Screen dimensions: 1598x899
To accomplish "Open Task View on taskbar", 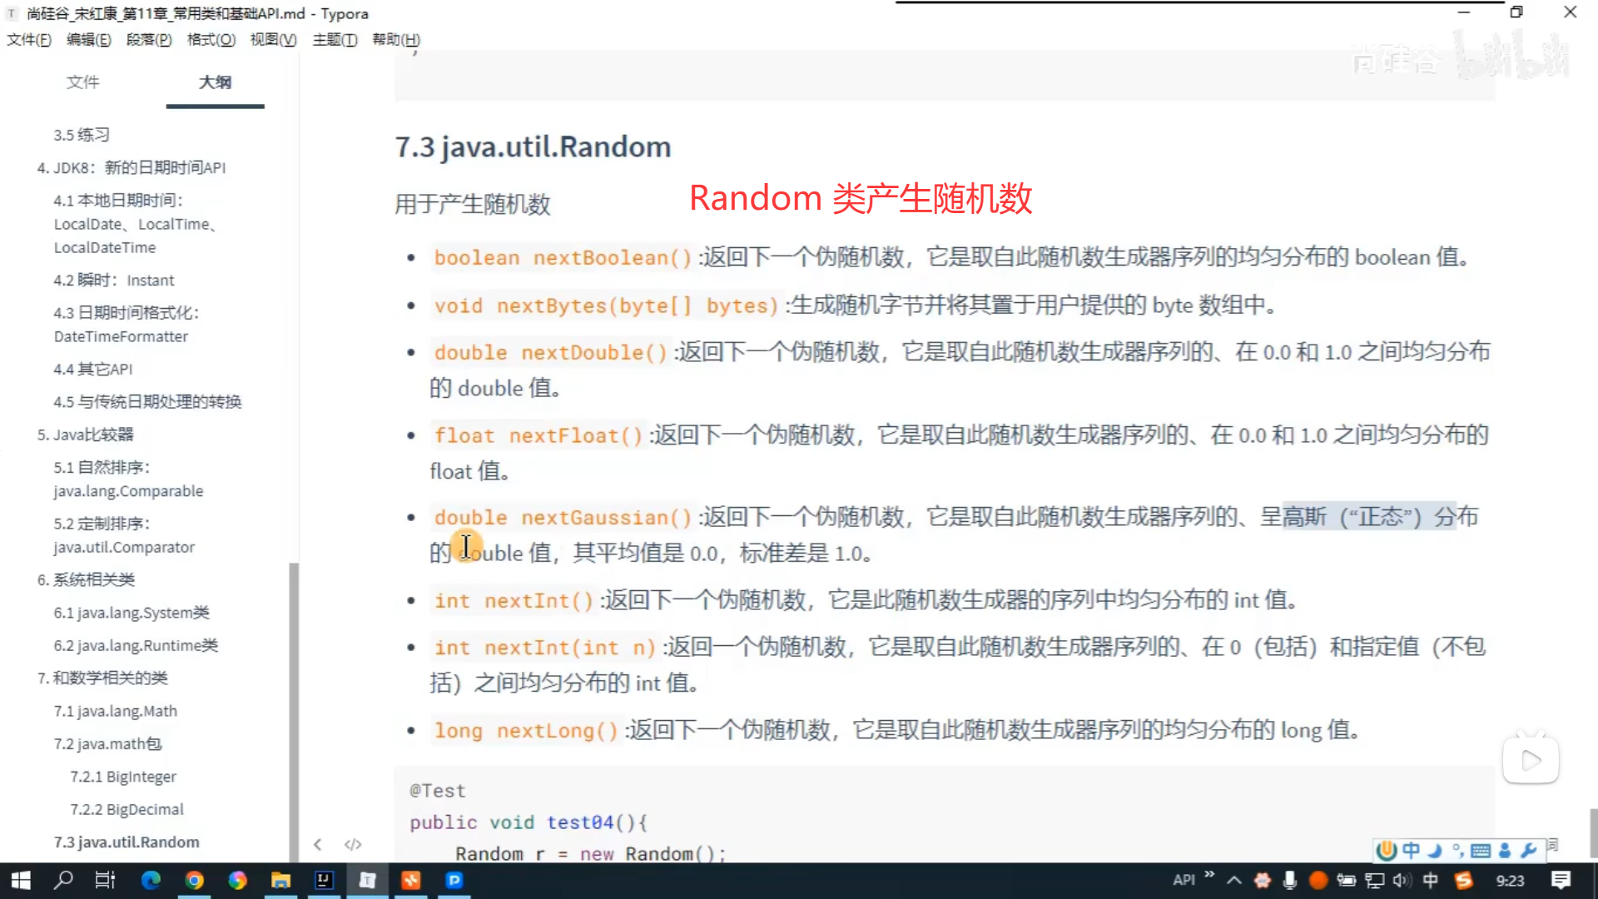I will point(106,881).
